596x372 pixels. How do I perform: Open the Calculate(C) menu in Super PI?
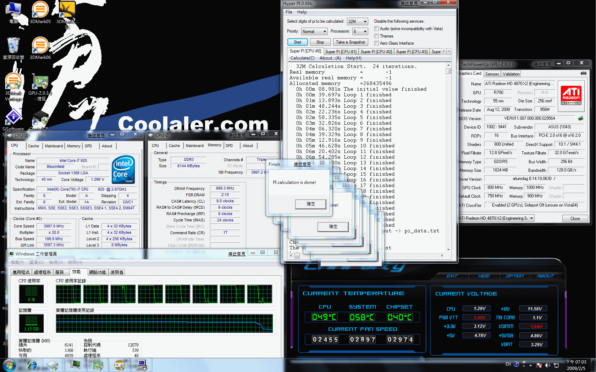302,58
